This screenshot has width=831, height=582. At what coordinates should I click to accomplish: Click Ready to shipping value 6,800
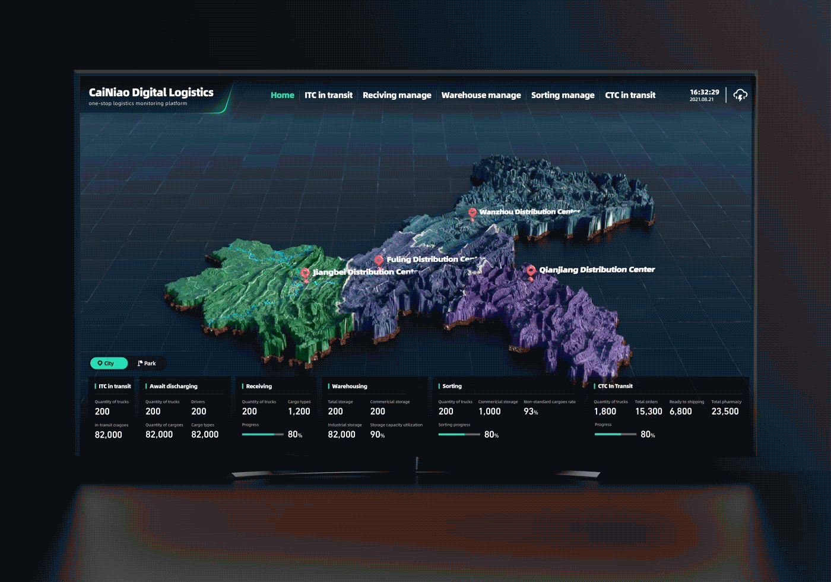[681, 412]
